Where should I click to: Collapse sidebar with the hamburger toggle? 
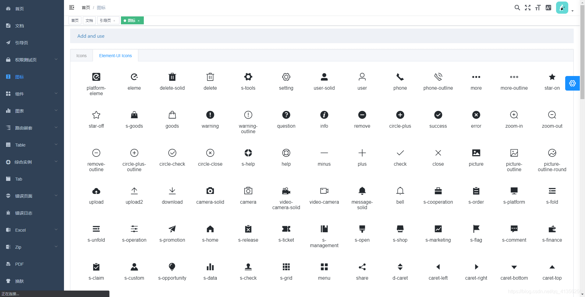[72, 7]
